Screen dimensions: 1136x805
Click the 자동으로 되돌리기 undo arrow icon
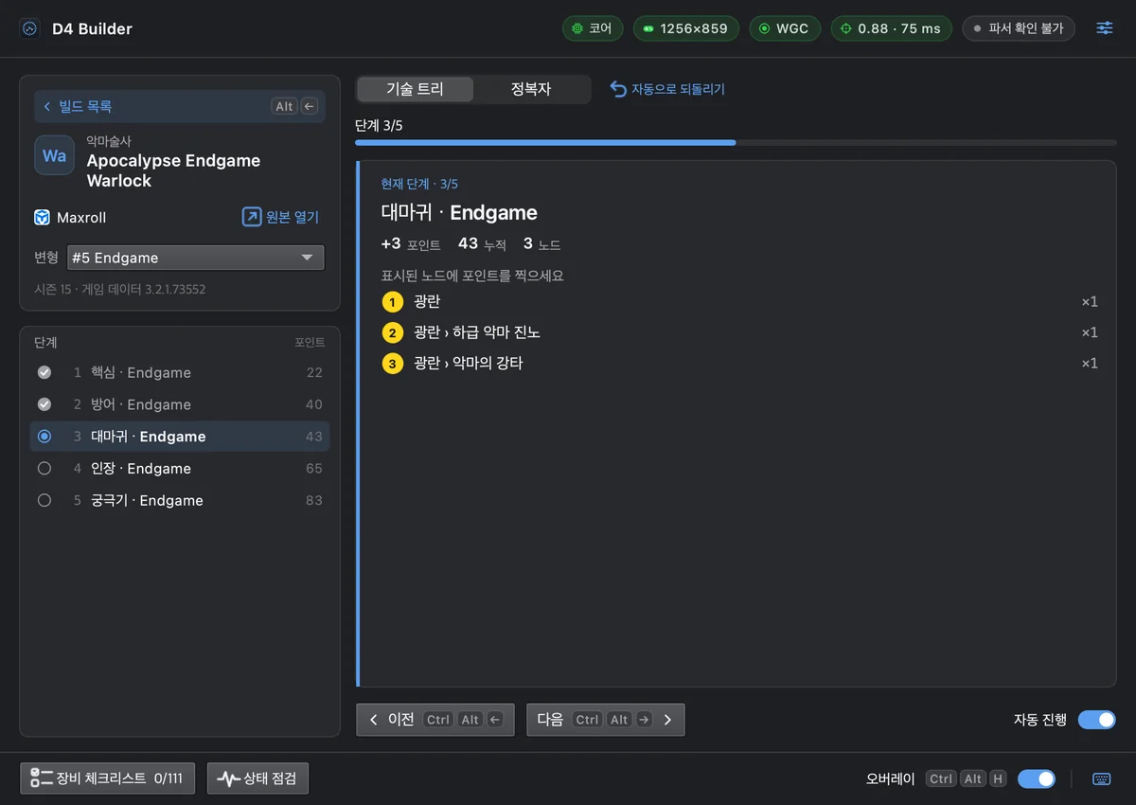coord(618,89)
